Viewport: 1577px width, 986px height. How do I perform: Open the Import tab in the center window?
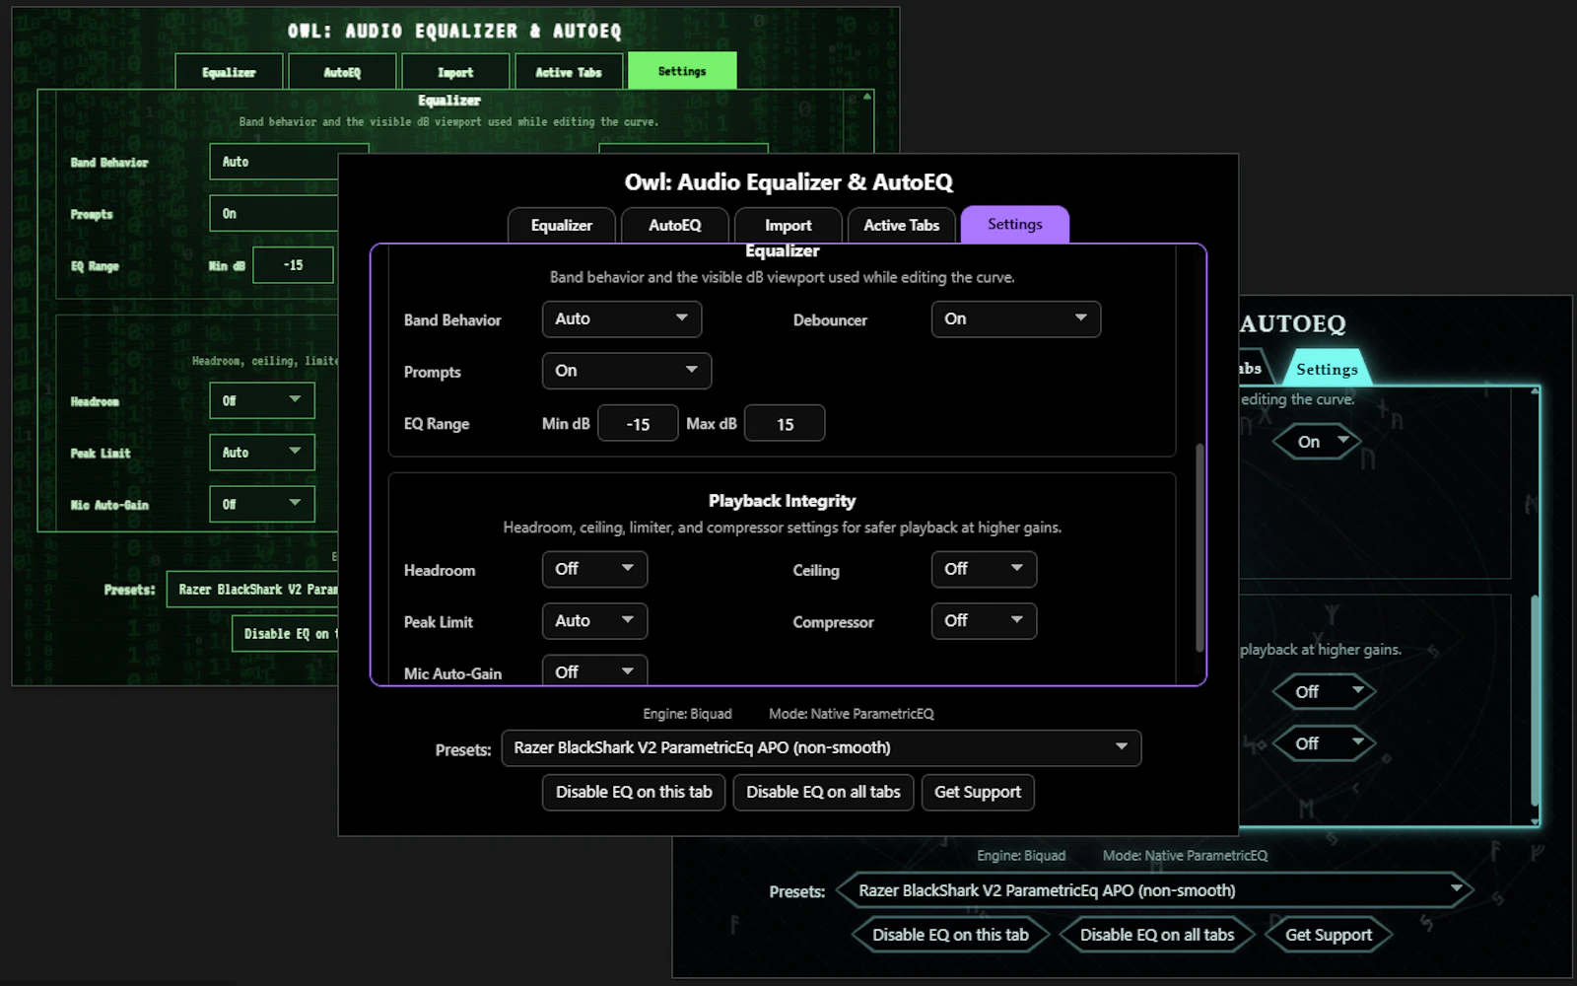click(x=788, y=225)
